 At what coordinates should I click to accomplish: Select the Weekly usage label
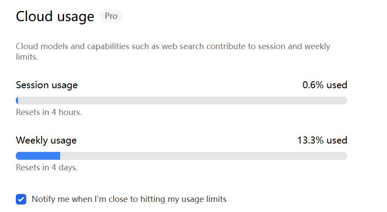point(47,140)
